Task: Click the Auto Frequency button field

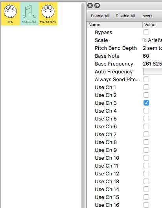Action: click(153, 71)
